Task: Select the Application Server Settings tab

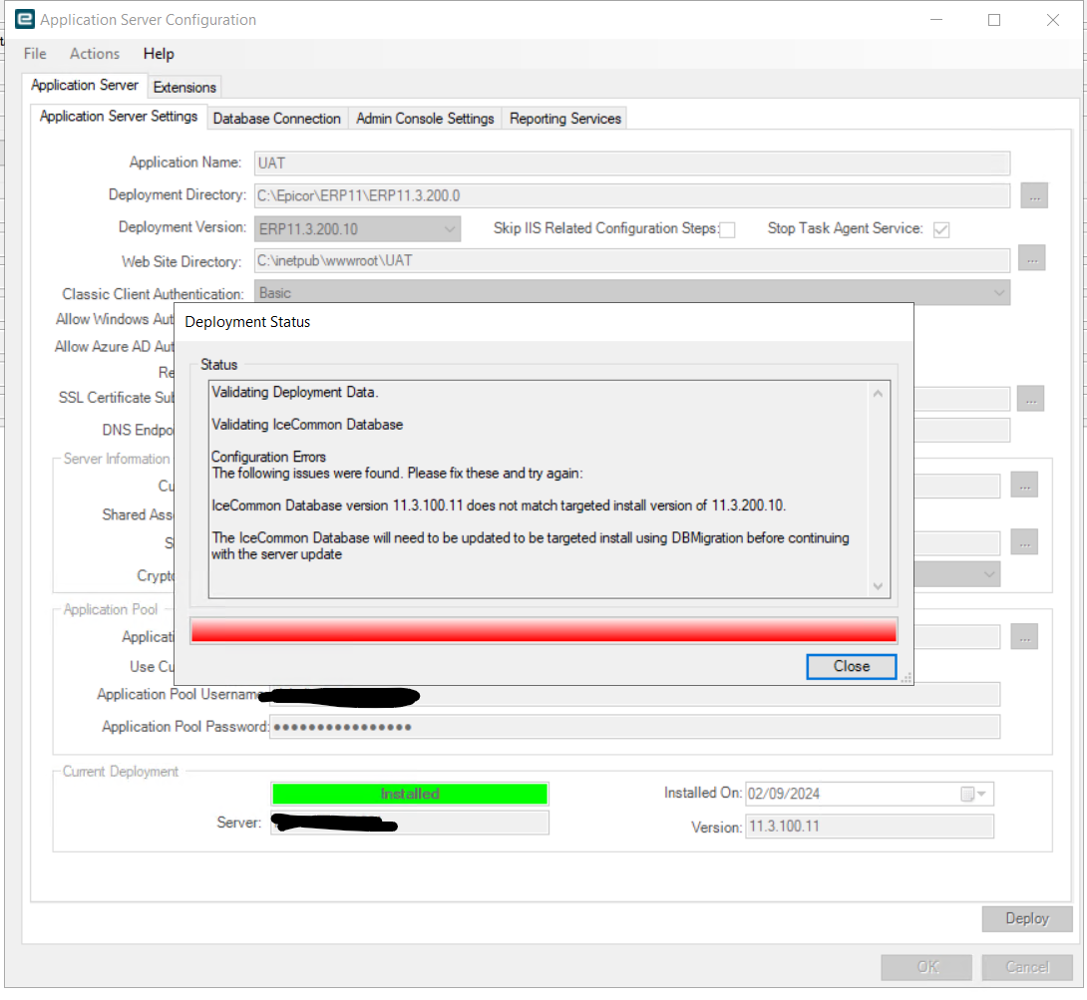Action: click(x=119, y=117)
